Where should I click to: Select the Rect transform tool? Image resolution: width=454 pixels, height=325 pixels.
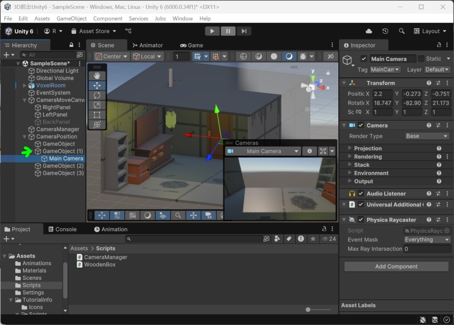click(97, 115)
